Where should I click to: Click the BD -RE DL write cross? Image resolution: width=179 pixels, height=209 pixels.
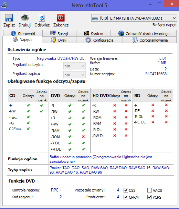[x=166, y=122]
